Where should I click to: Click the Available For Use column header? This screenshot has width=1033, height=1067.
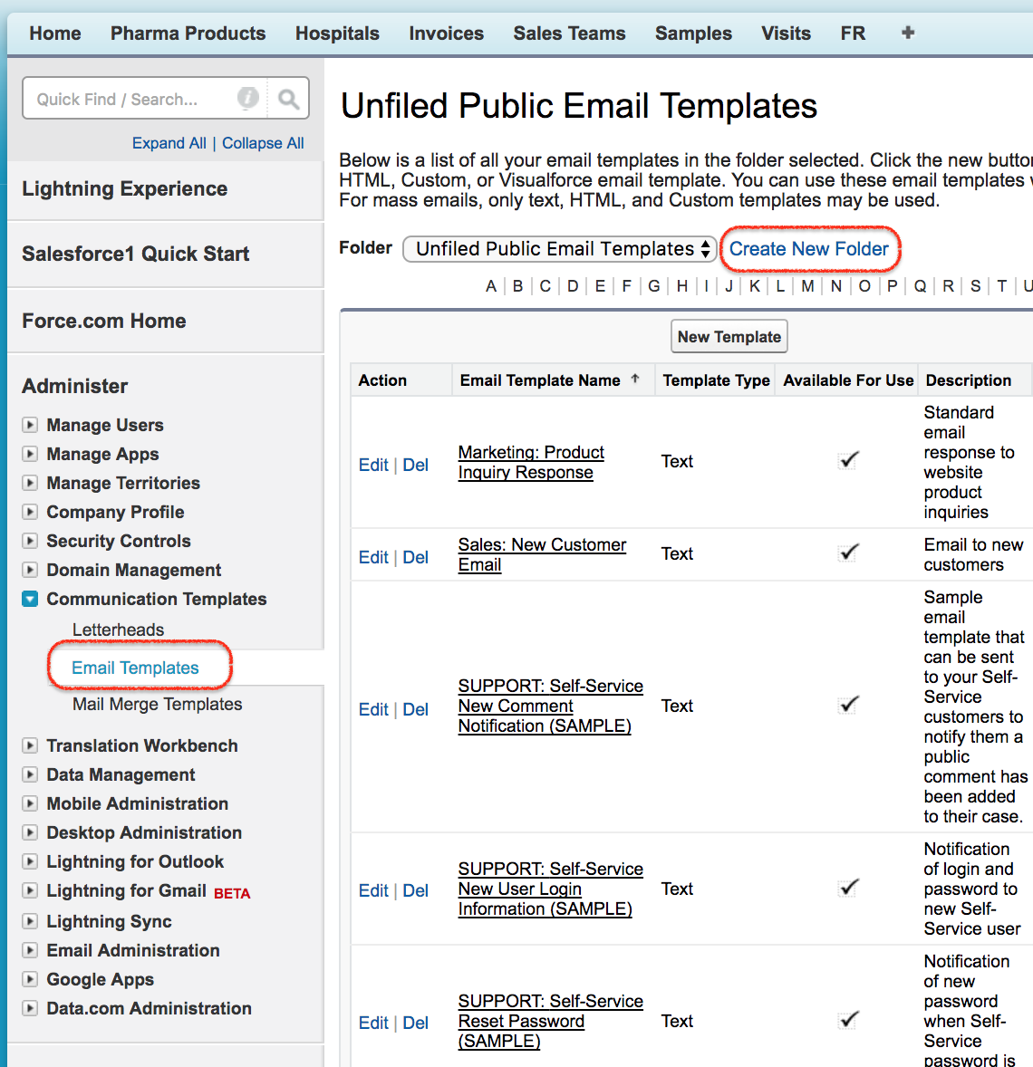848,380
